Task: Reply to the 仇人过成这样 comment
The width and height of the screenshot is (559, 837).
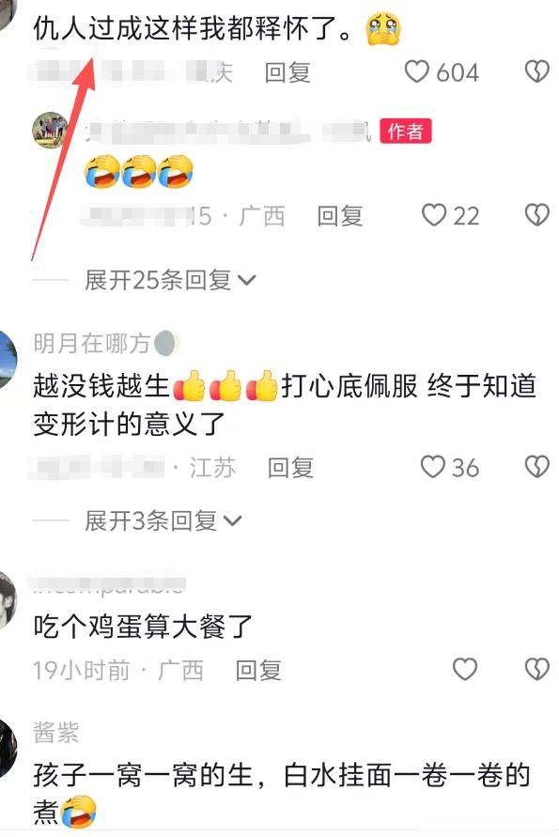Action: point(287,72)
